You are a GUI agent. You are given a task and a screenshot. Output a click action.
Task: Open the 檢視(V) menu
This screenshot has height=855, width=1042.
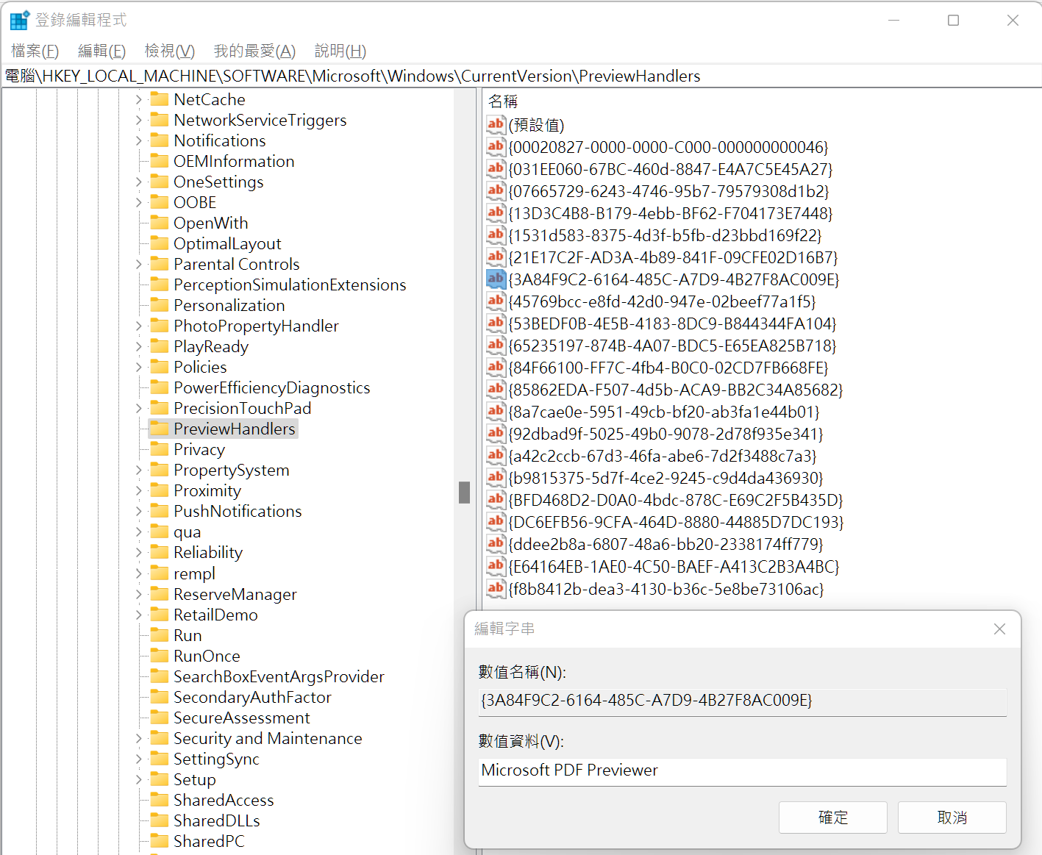click(169, 51)
